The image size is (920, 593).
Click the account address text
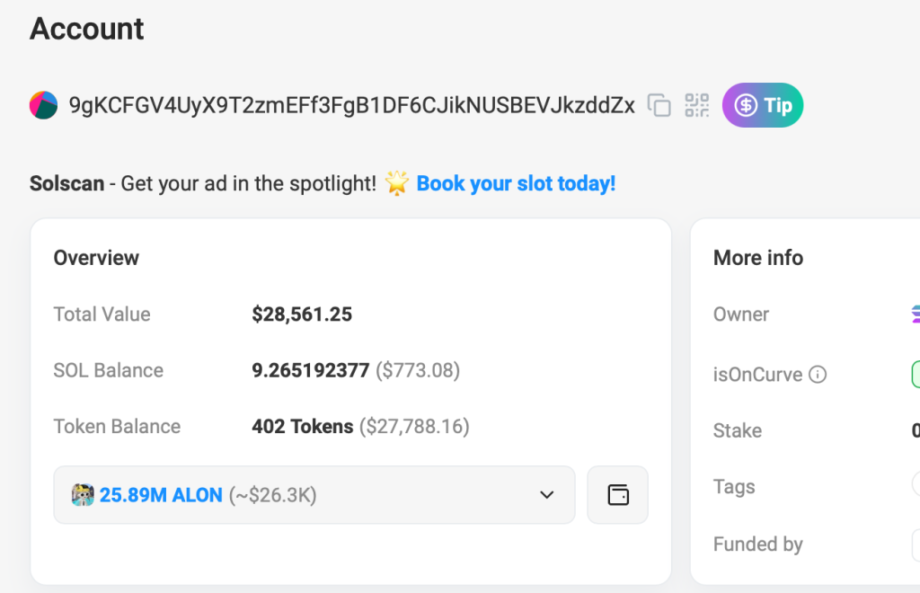point(352,106)
